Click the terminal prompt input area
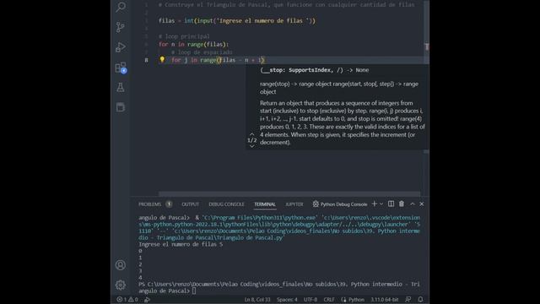 coord(194,290)
